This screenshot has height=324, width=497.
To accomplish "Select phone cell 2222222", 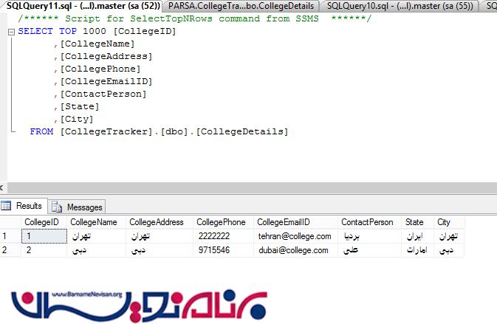I will point(224,236).
